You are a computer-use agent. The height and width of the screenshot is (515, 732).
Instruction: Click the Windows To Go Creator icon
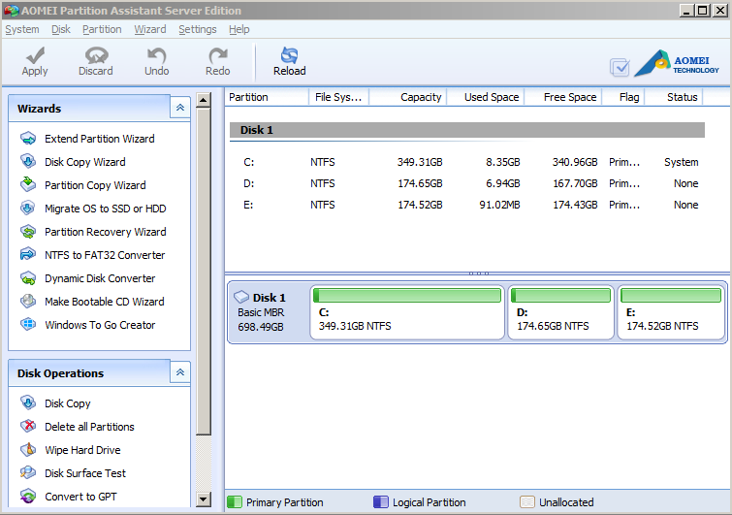pyautogui.click(x=28, y=324)
